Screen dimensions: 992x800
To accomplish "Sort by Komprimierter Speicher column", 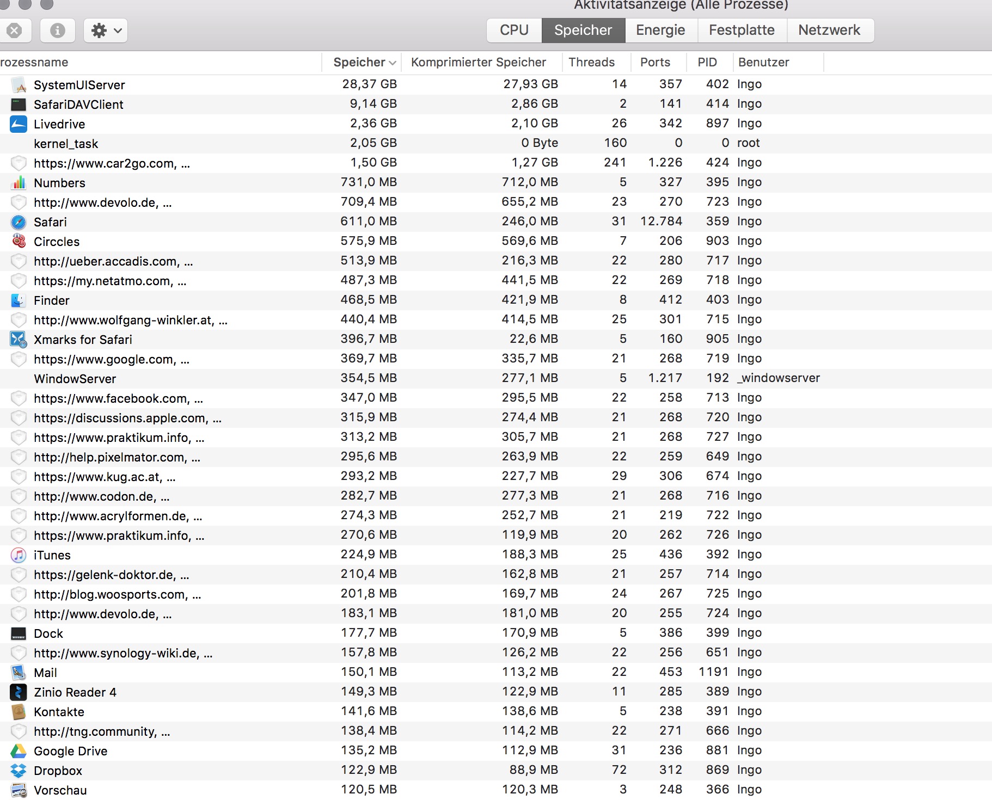I will click(481, 62).
